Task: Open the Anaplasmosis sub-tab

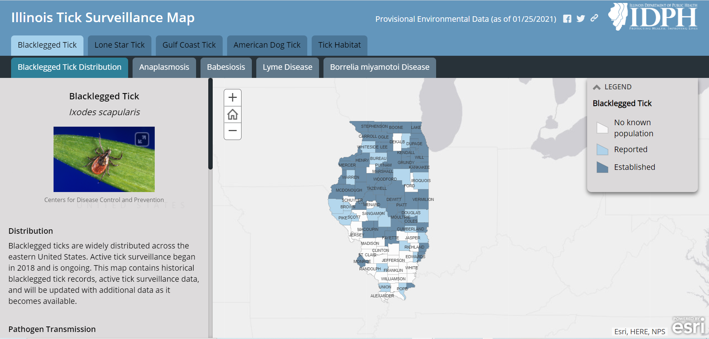Action: 164,67
